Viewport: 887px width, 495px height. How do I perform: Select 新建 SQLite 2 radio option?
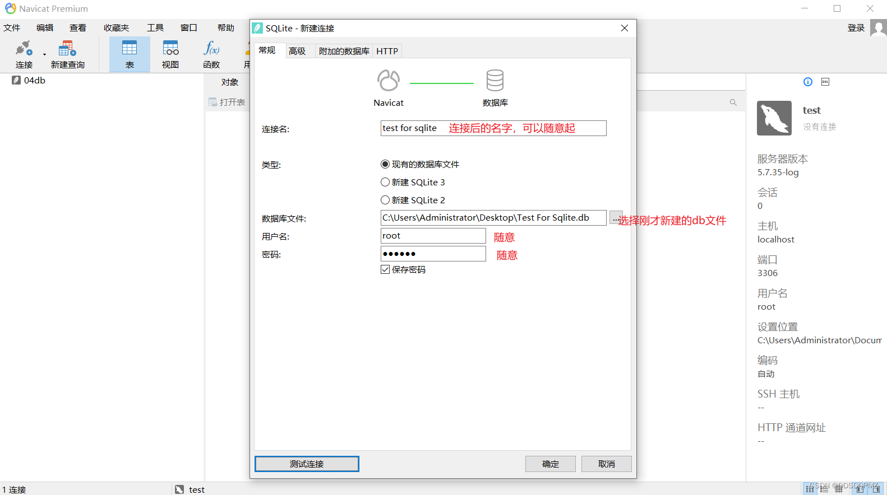coord(413,200)
